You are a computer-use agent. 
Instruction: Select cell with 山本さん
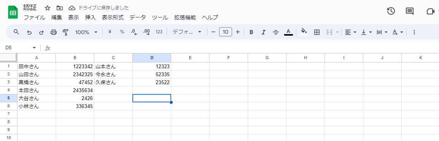coord(113,66)
